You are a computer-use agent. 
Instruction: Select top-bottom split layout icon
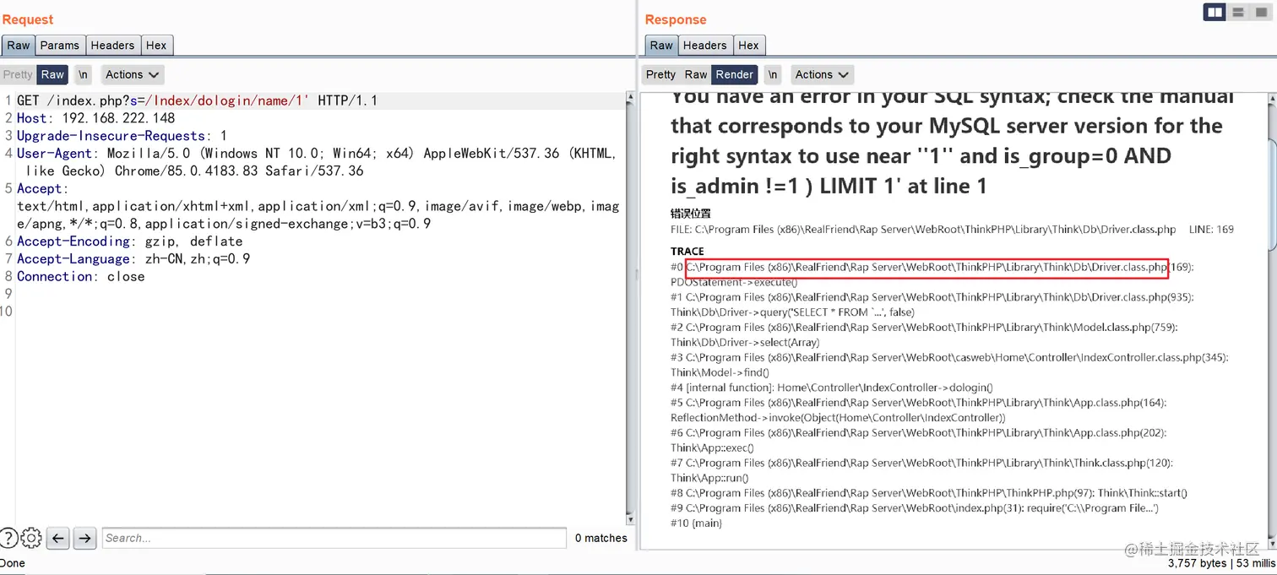coord(1238,12)
